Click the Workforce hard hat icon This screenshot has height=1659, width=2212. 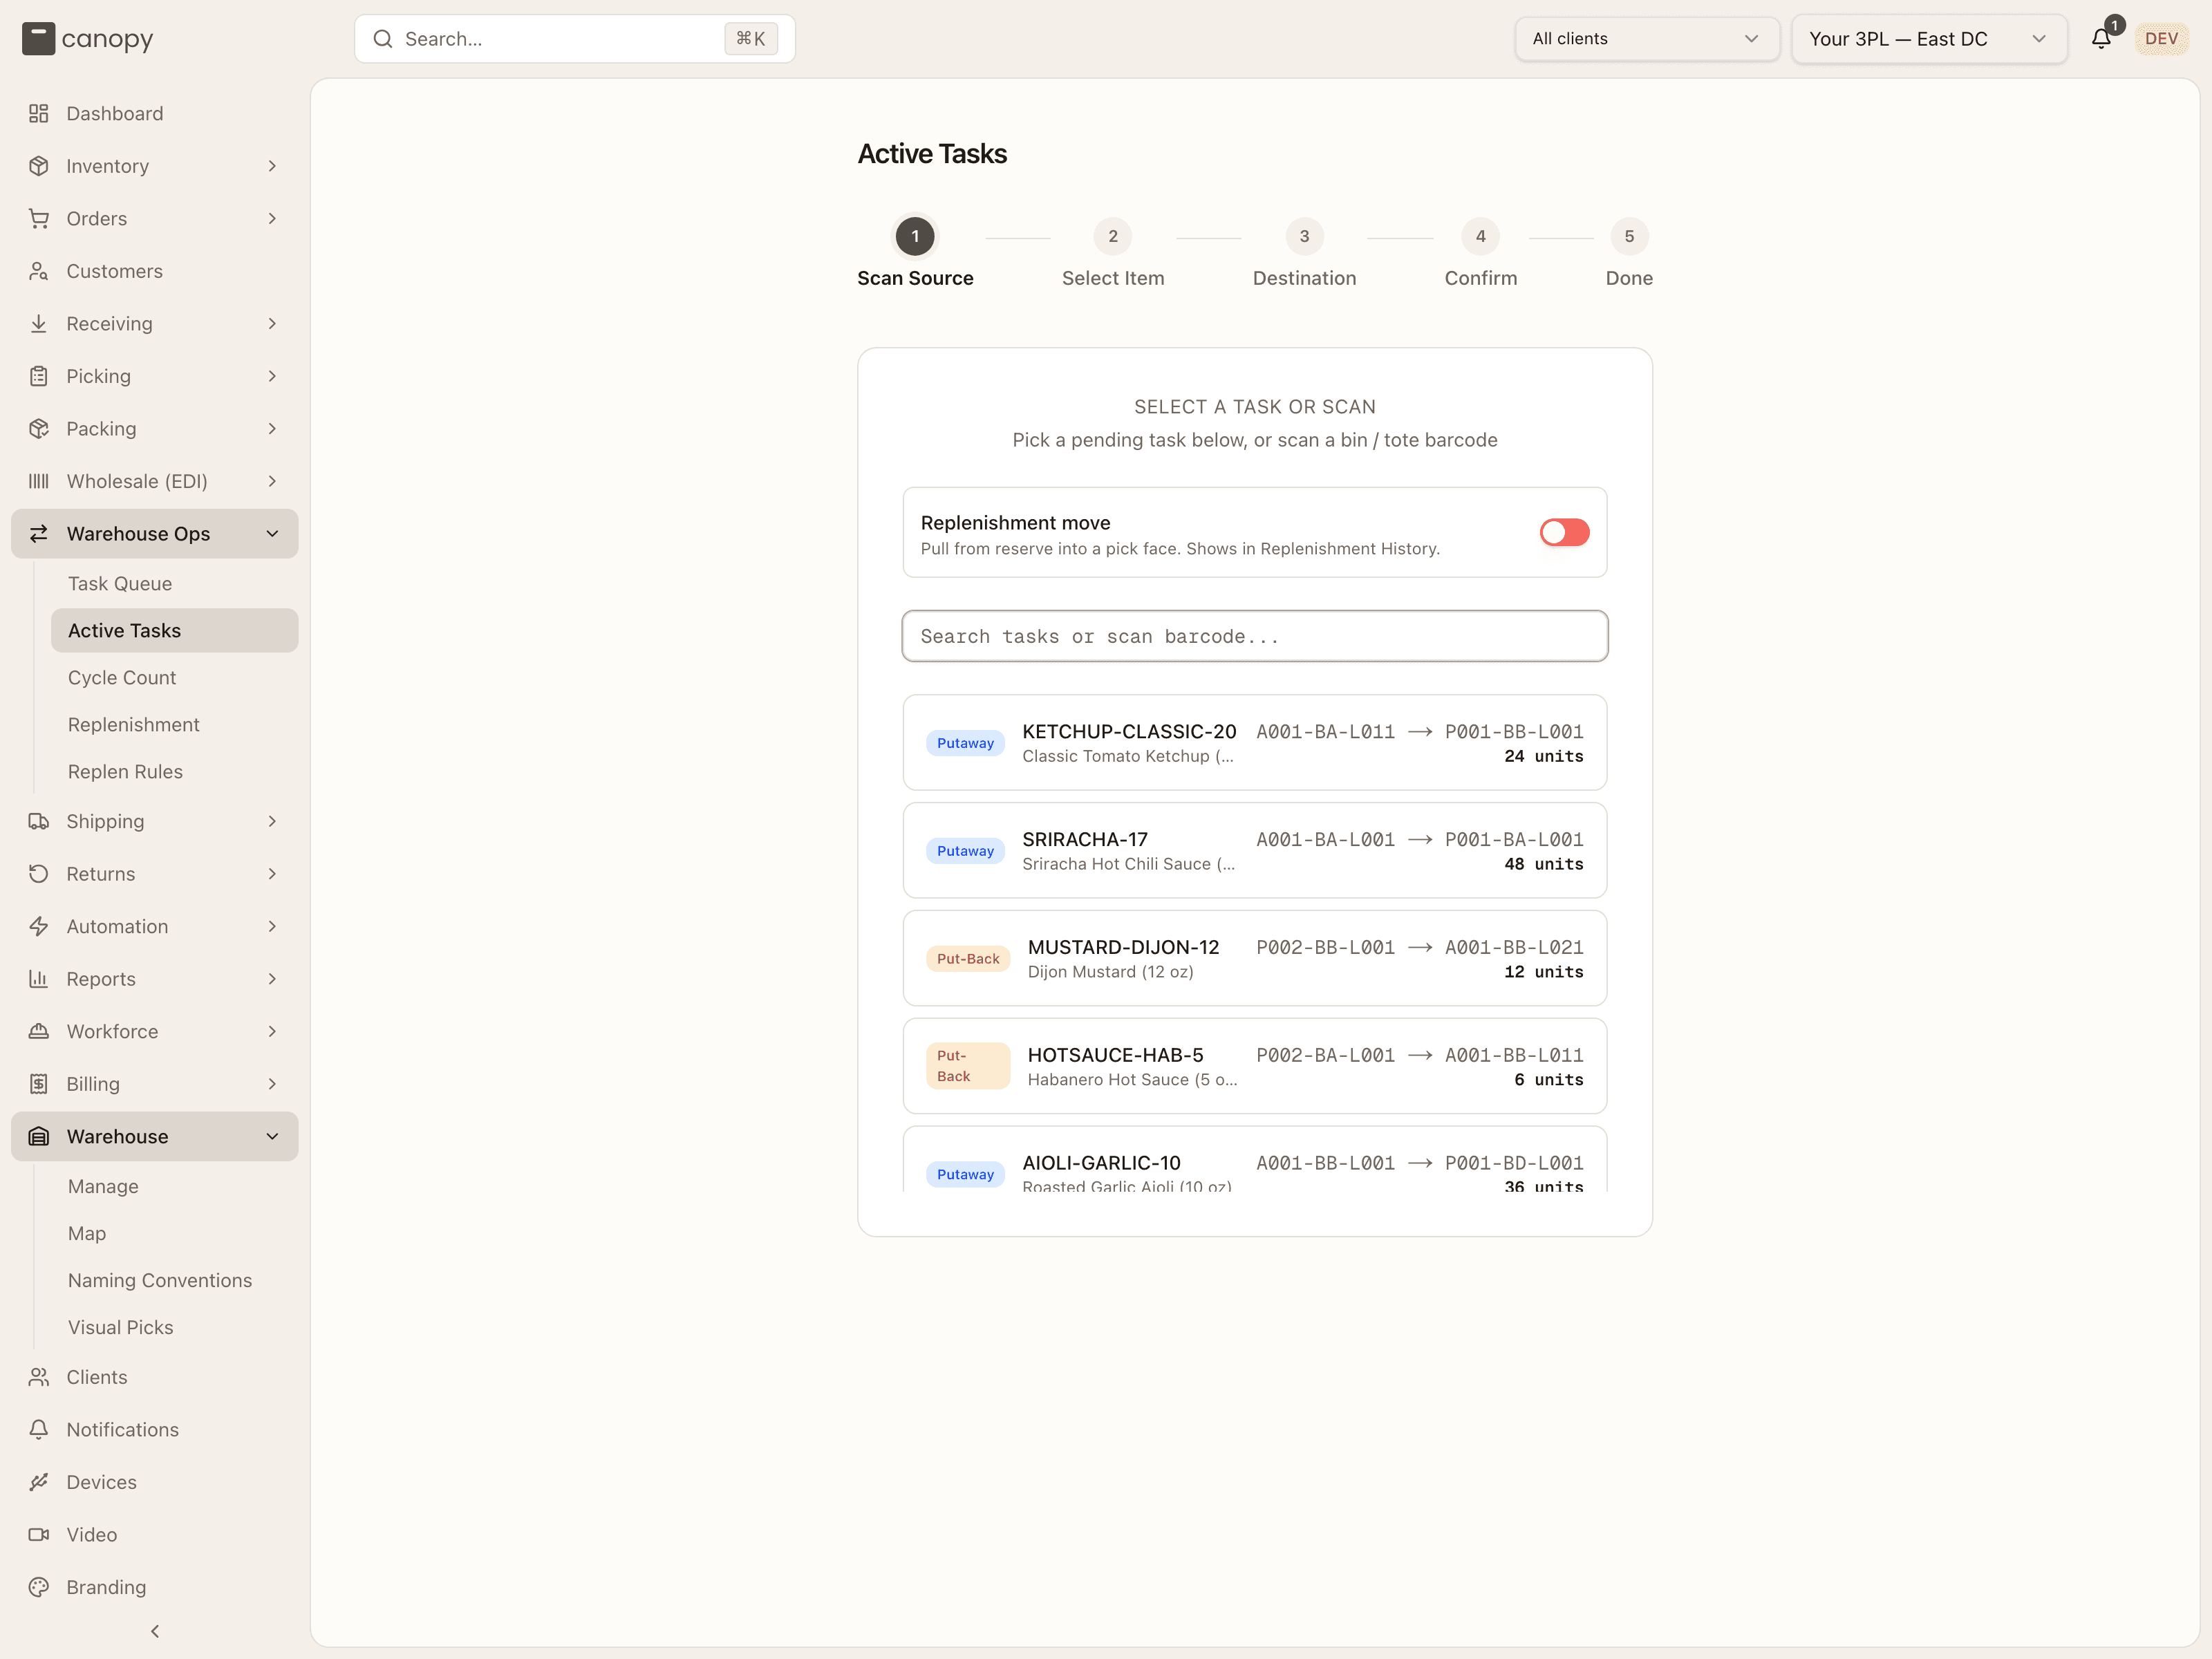[x=39, y=1031]
